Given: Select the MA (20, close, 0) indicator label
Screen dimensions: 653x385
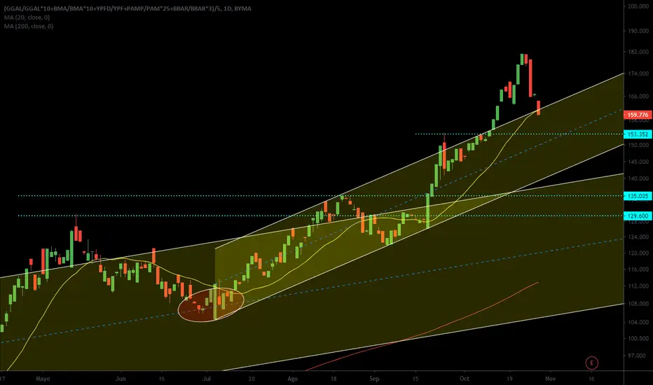Looking at the screenshot, I should click(x=27, y=17).
